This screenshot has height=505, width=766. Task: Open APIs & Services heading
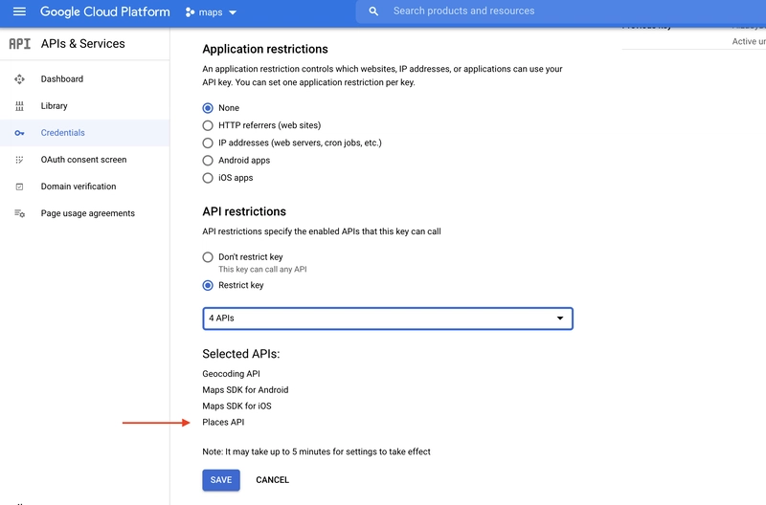pos(83,44)
